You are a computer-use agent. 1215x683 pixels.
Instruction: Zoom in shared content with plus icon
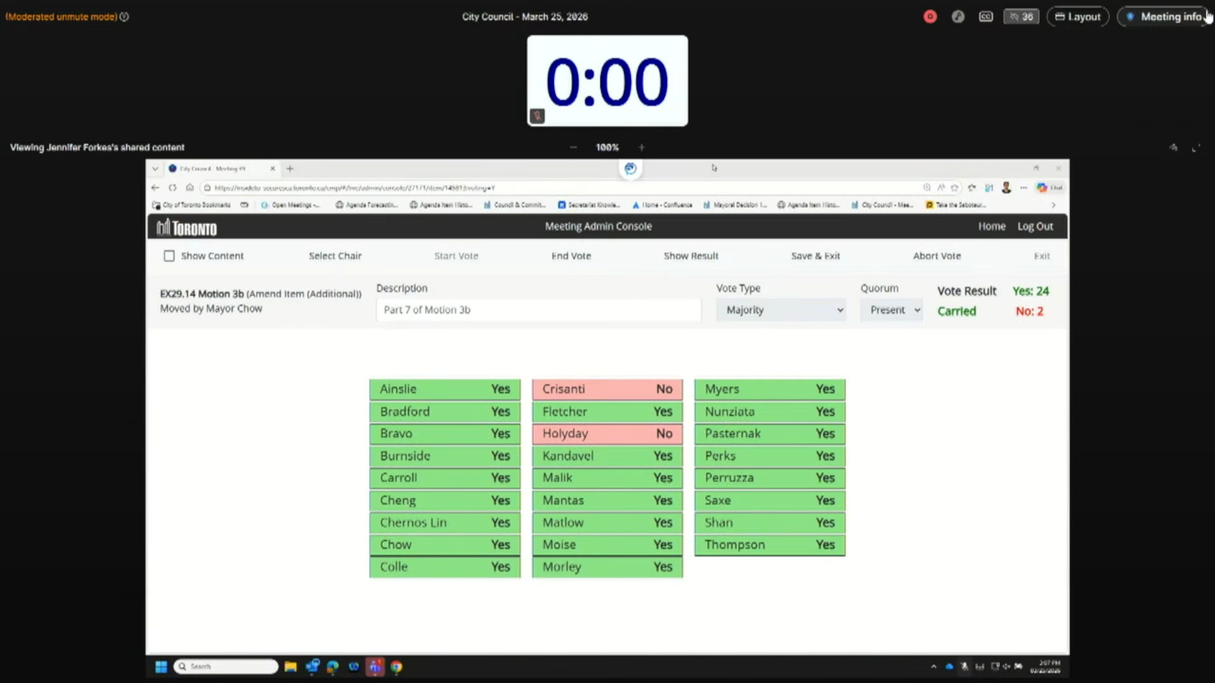point(642,147)
